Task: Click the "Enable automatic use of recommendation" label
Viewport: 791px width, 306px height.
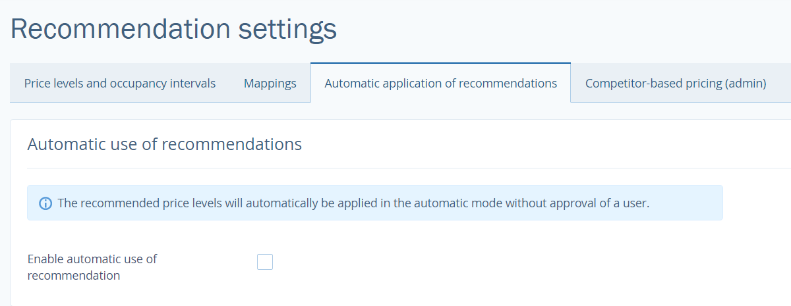Action: pos(92,259)
